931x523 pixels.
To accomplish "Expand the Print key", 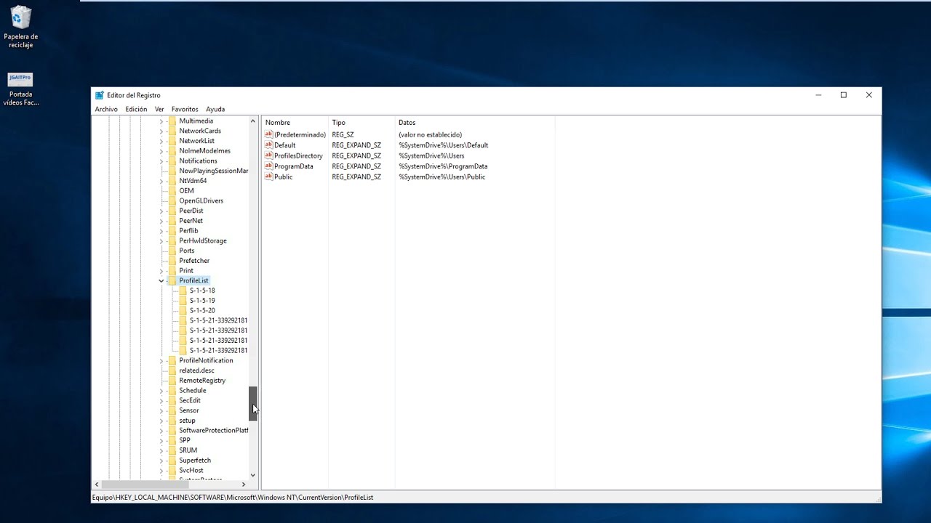I will click(161, 271).
